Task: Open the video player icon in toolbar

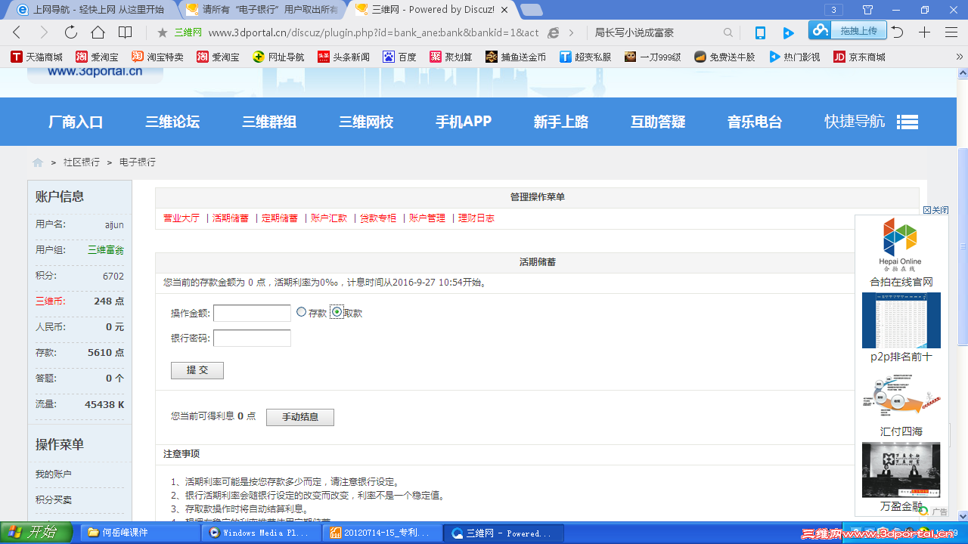Action: pos(788,32)
